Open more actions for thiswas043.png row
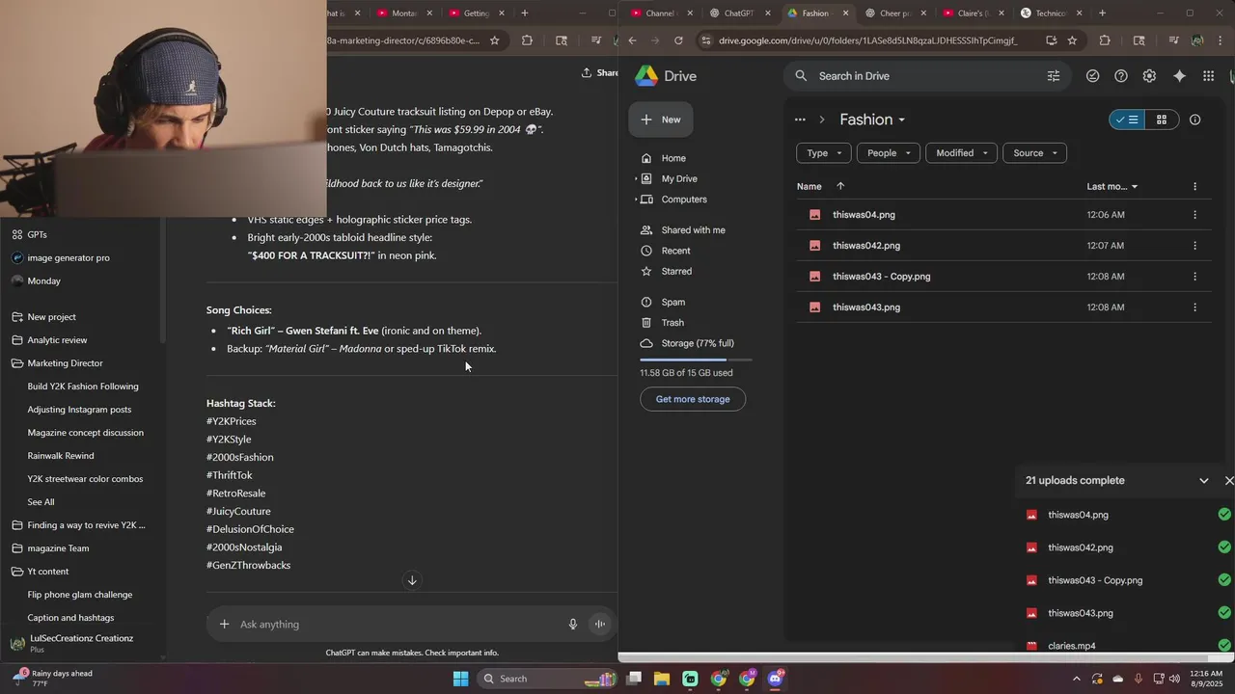The image size is (1235, 694). point(1194,307)
